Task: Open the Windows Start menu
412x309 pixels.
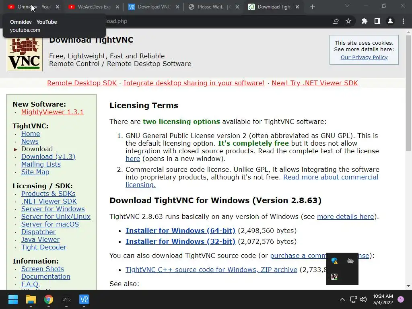Action: point(13,299)
